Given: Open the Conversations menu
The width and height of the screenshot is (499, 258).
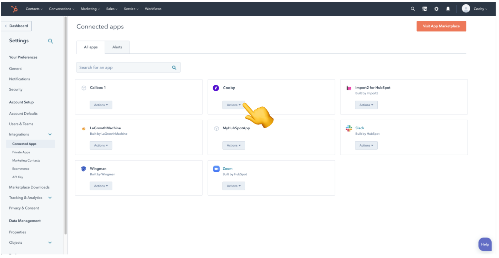Looking at the screenshot, I should pyautogui.click(x=62, y=9).
